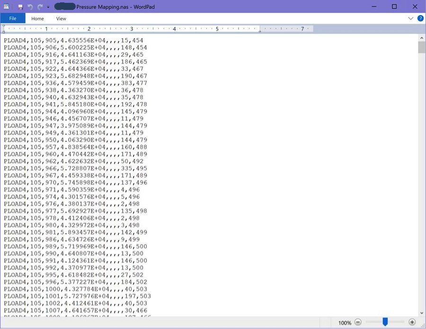Open WordPad Help icon
This screenshot has height=329, width=426.
420,18
